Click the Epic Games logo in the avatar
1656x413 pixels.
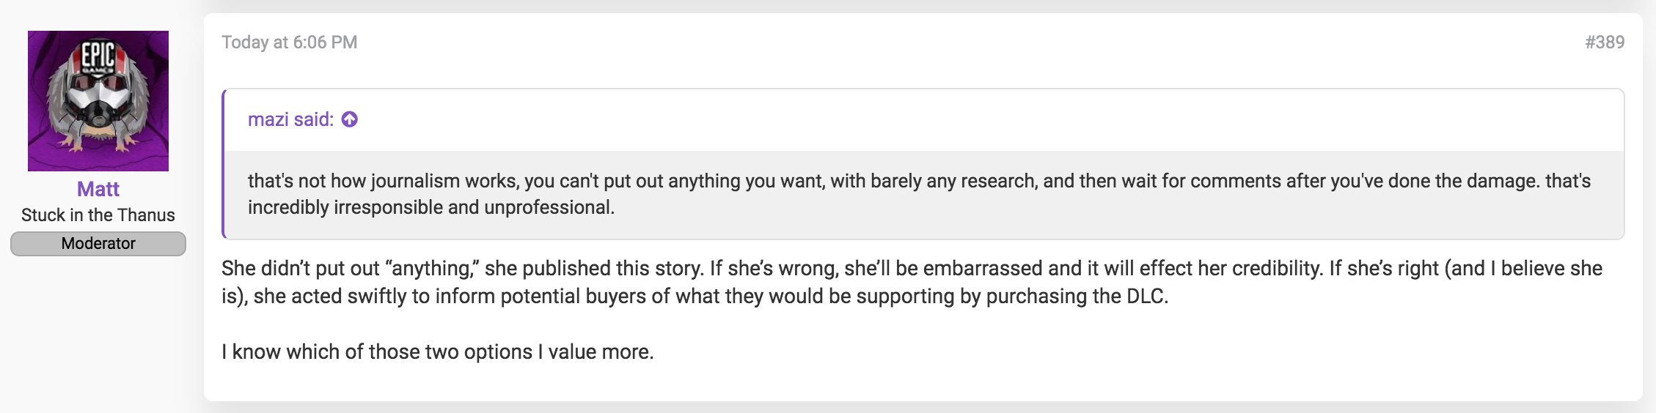click(x=98, y=56)
